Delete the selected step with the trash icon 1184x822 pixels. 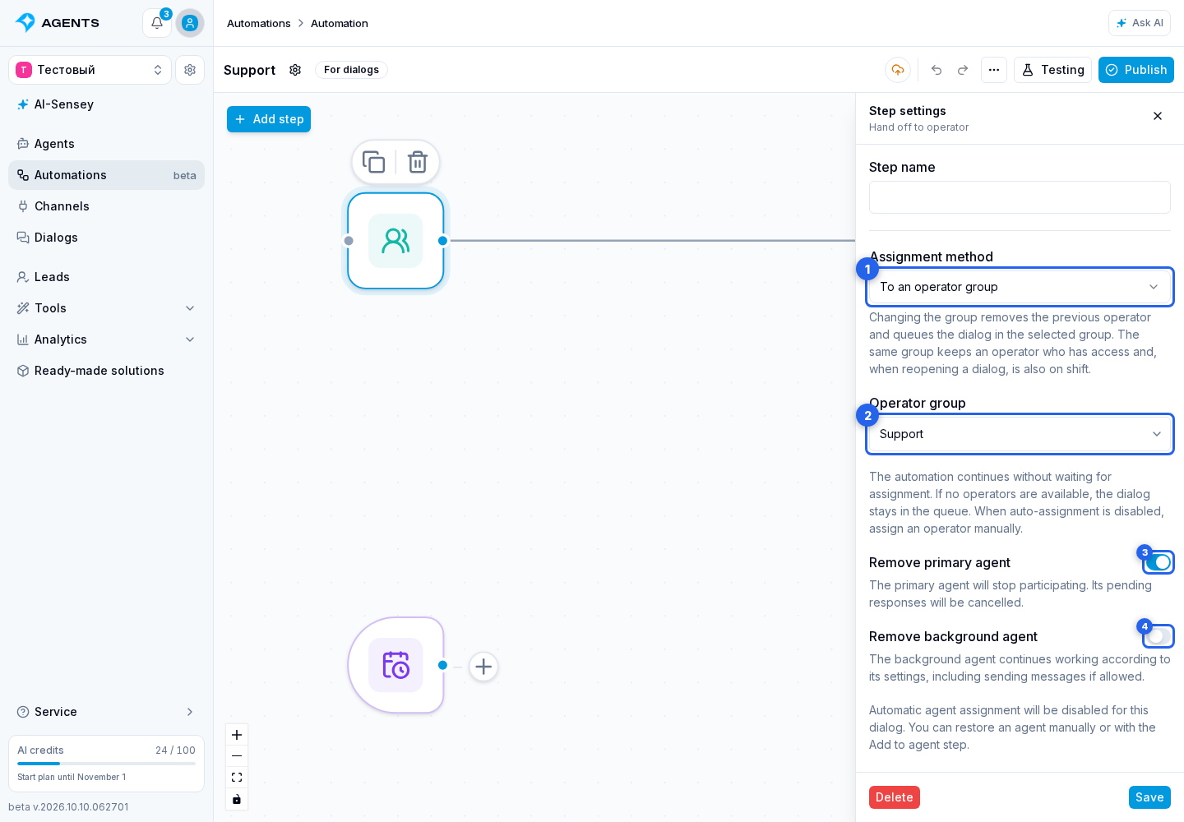[x=418, y=162]
